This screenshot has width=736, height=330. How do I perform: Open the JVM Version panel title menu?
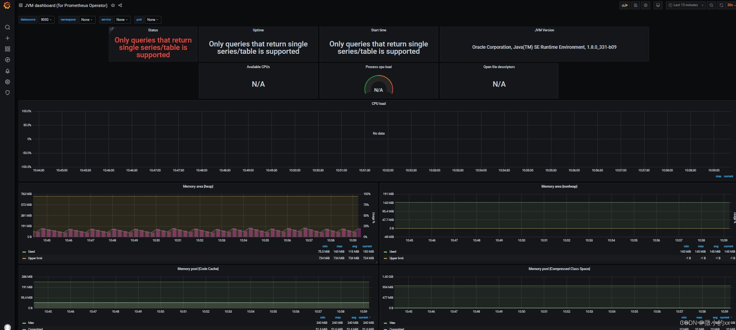coord(544,30)
